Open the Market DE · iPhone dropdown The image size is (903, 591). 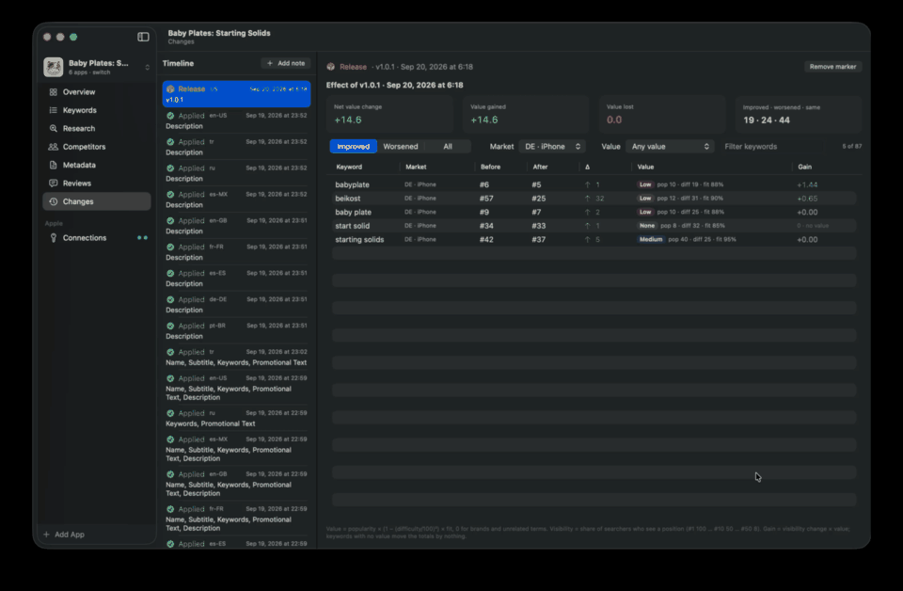coord(552,146)
